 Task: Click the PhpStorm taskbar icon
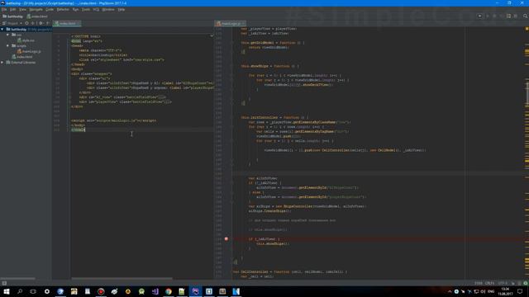[195, 291]
